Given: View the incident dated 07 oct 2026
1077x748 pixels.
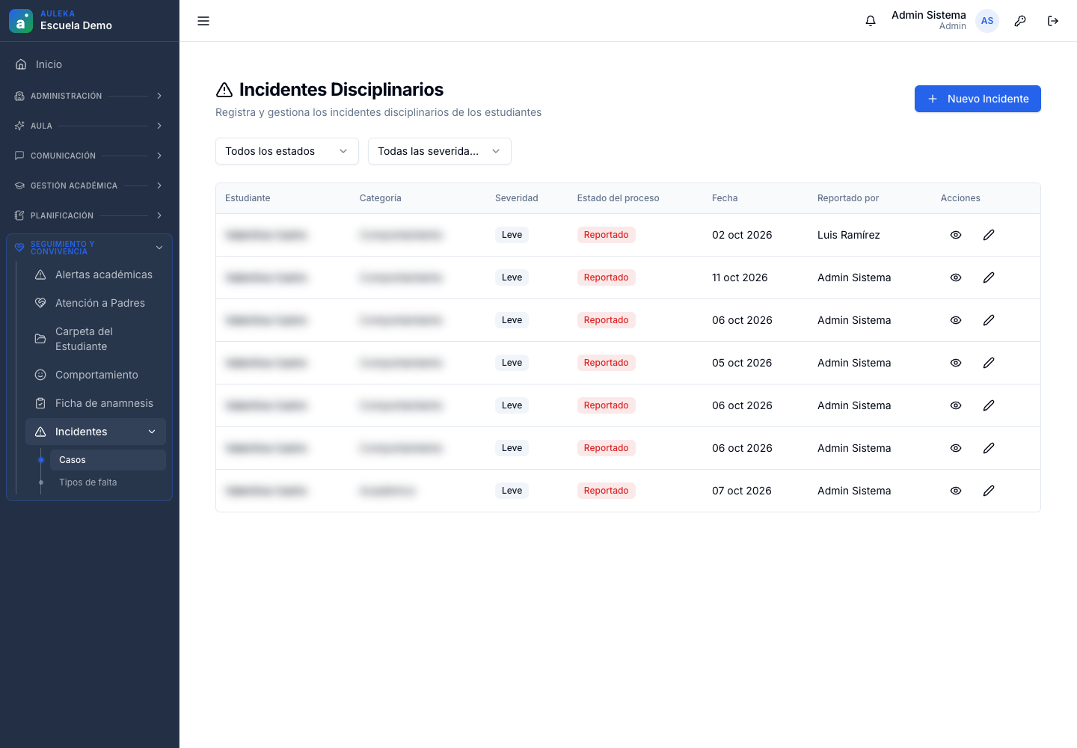Looking at the screenshot, I should tap(956, 491).
